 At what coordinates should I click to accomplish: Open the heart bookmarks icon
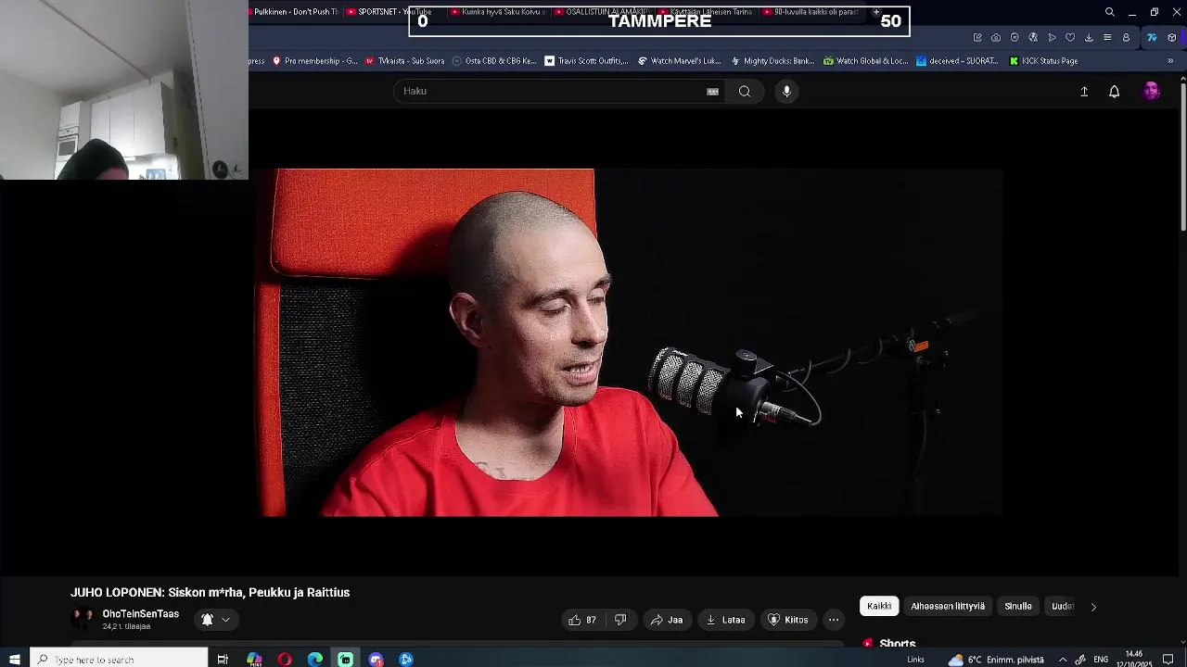coord(1070,38)
